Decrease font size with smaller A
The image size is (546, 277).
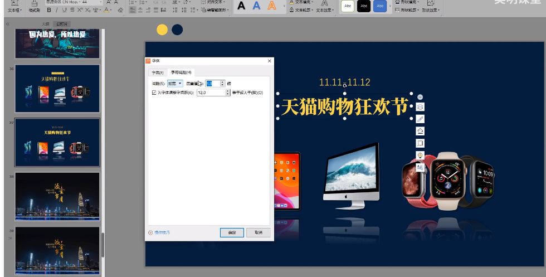(x=116, y=2)
